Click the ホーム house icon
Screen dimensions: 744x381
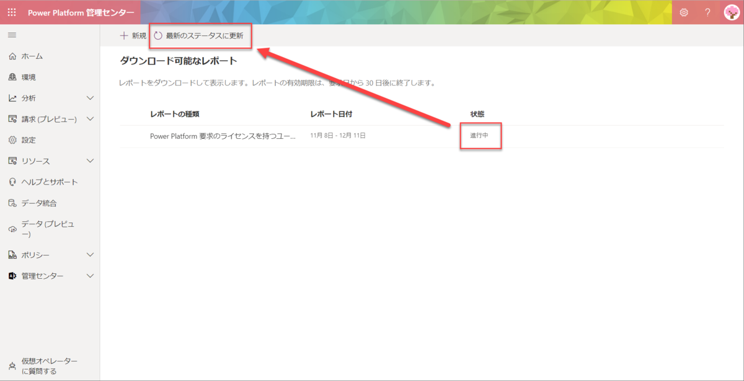12,56
